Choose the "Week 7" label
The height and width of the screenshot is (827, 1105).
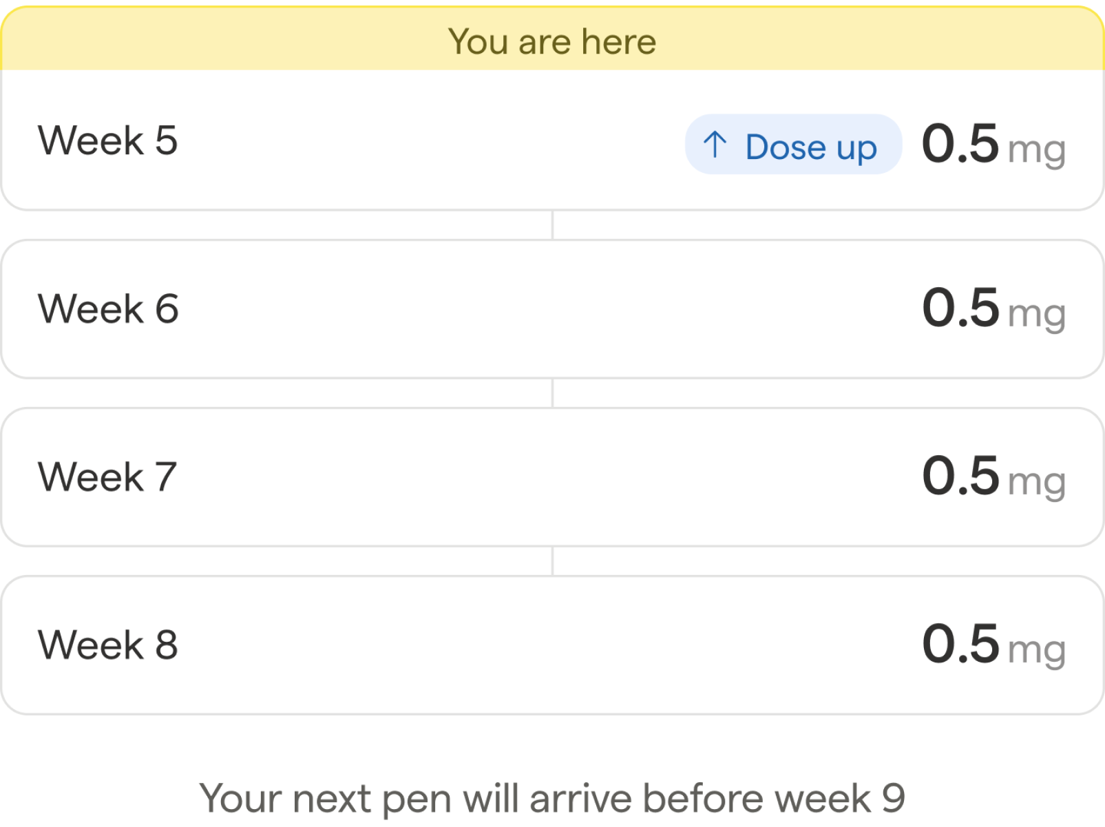(107, 477)
